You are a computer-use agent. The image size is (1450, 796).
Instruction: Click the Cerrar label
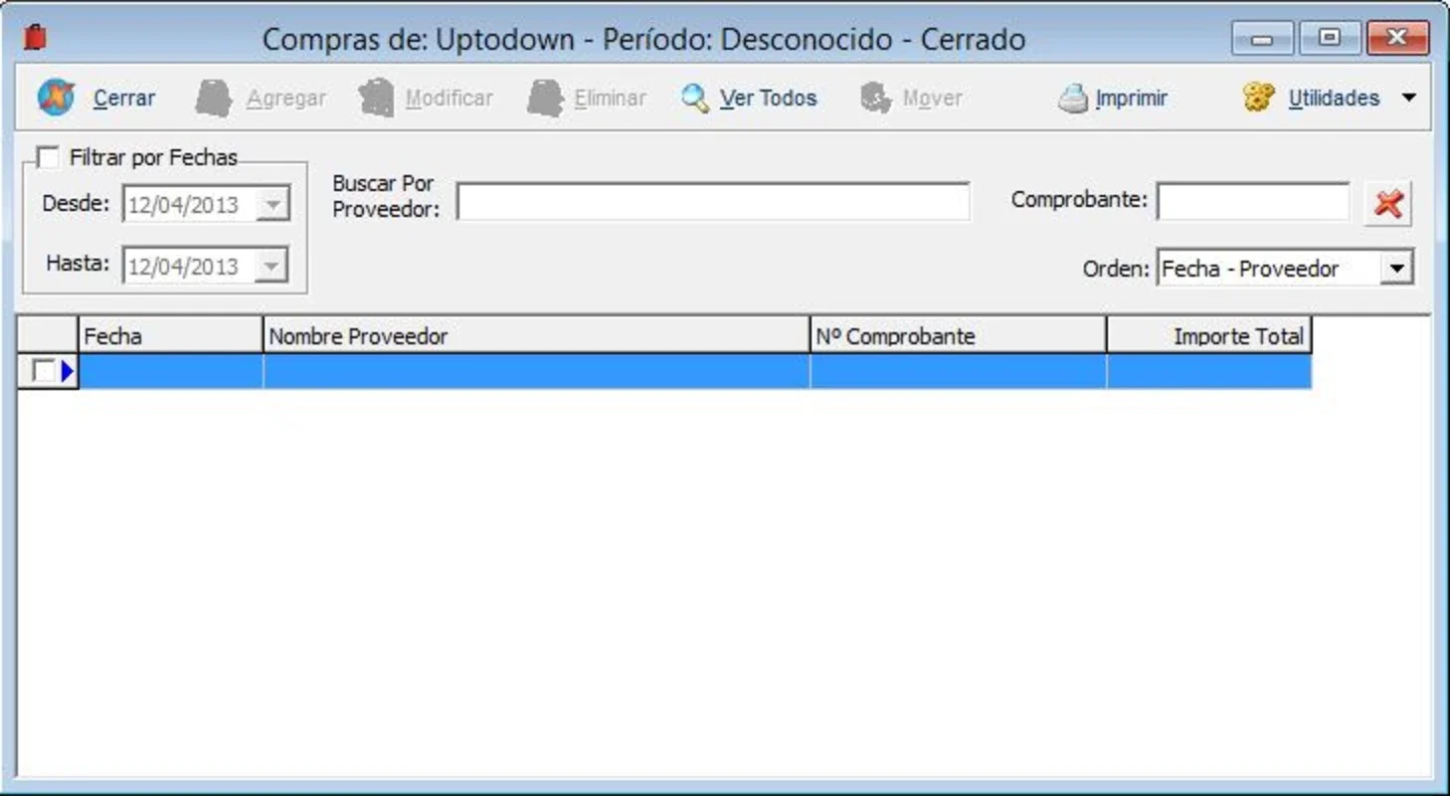pos(124,99)
